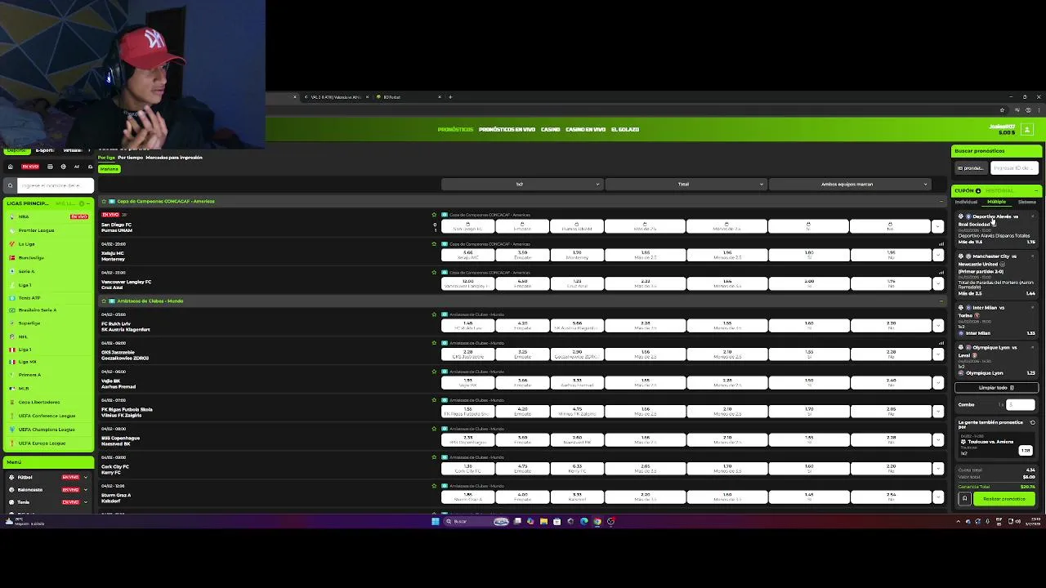Open the PRONÓSTICOS section
Screen dimensions: 1046x588
(455, 129)
